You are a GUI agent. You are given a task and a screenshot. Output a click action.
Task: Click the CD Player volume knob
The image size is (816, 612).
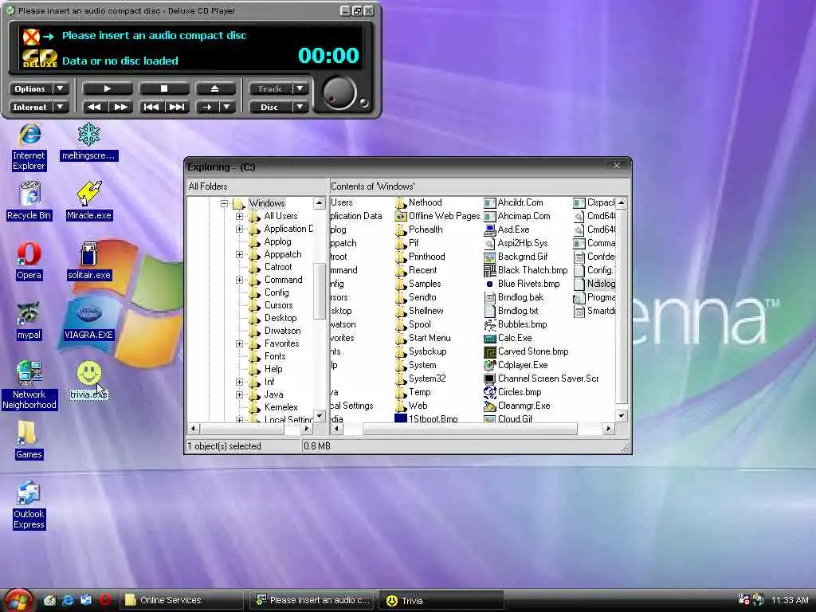339,94
